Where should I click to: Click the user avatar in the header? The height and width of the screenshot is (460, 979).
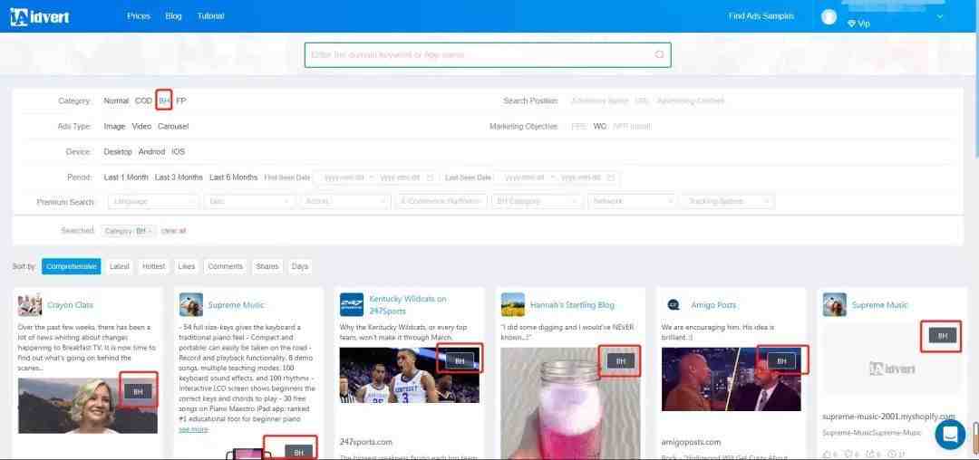coord(829,17)
